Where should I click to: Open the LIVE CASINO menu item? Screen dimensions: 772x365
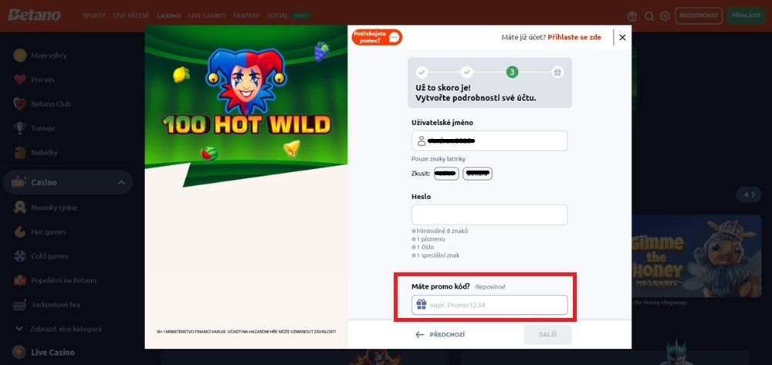[x=207, y=15]
